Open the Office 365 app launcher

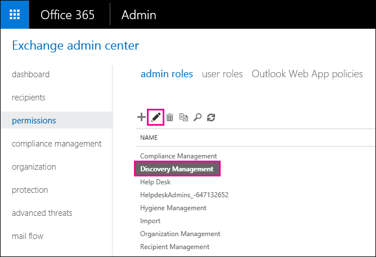click(15, 15)
